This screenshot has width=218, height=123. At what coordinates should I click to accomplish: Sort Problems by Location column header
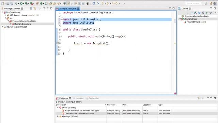coord(150,105)
